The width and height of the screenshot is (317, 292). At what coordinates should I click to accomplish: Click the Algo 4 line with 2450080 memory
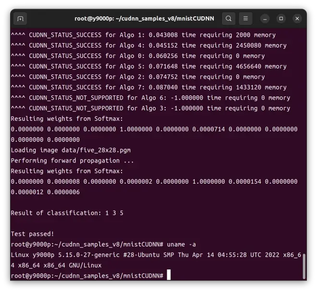(148, 46)
